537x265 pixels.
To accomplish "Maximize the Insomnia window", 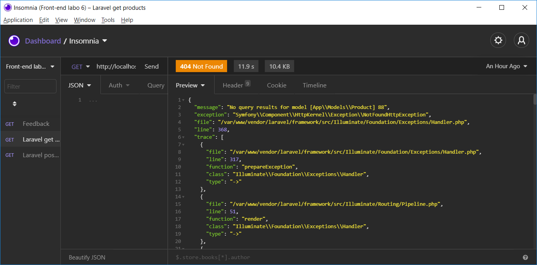I will click(502, 7).
